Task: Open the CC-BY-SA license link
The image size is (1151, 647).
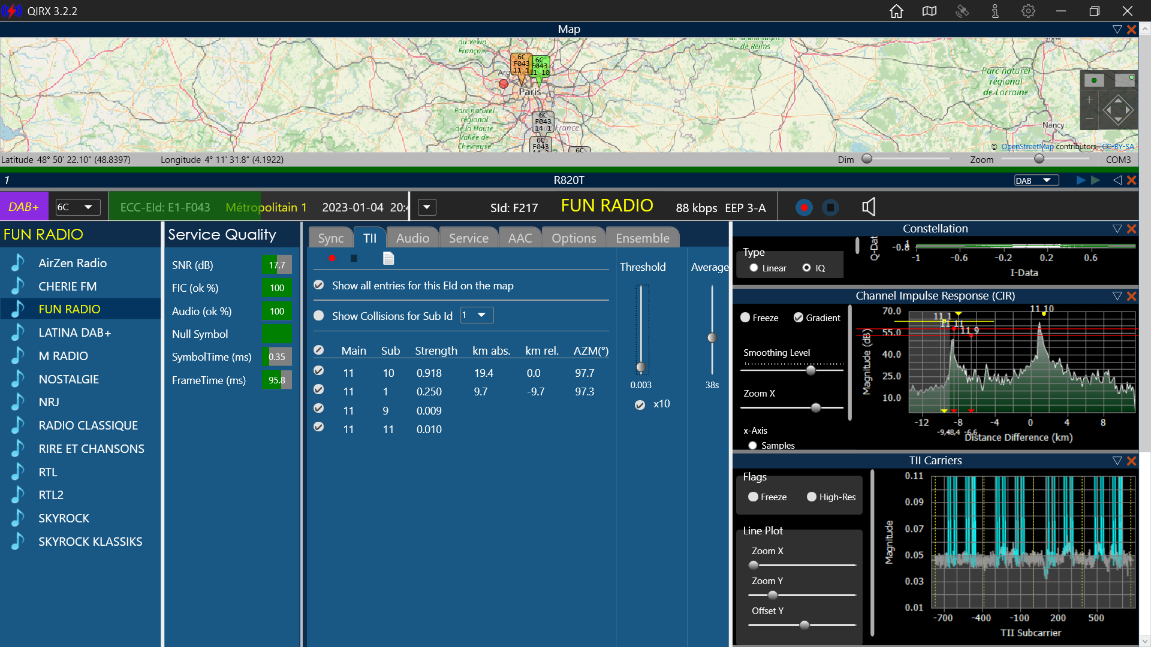Action: click(1117, 147)
